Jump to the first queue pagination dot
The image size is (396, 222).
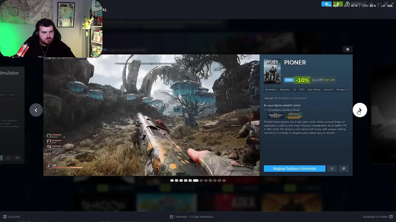point(172,180)
